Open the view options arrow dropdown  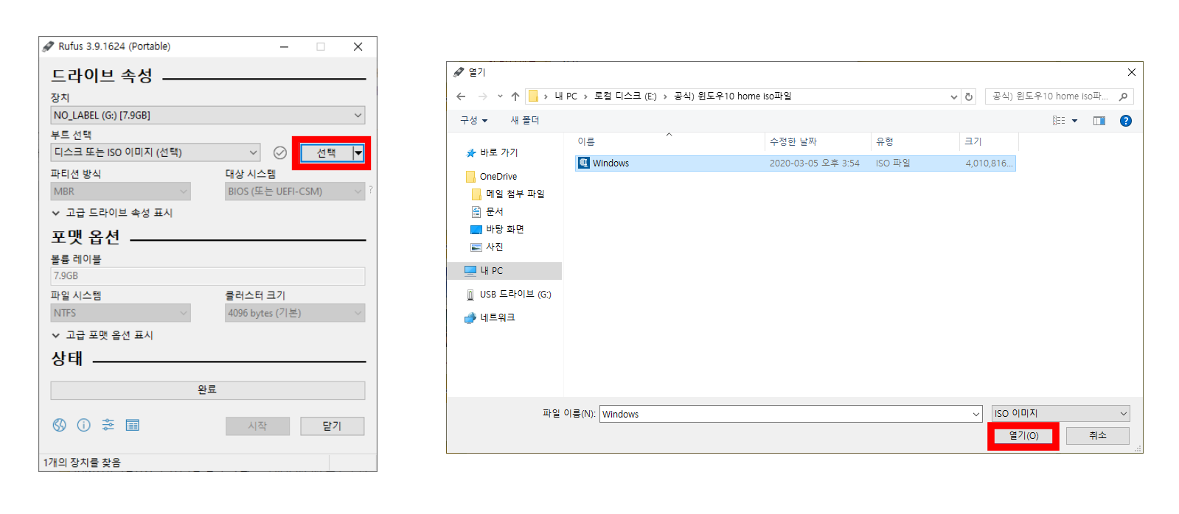click(x=1074, y=121)
